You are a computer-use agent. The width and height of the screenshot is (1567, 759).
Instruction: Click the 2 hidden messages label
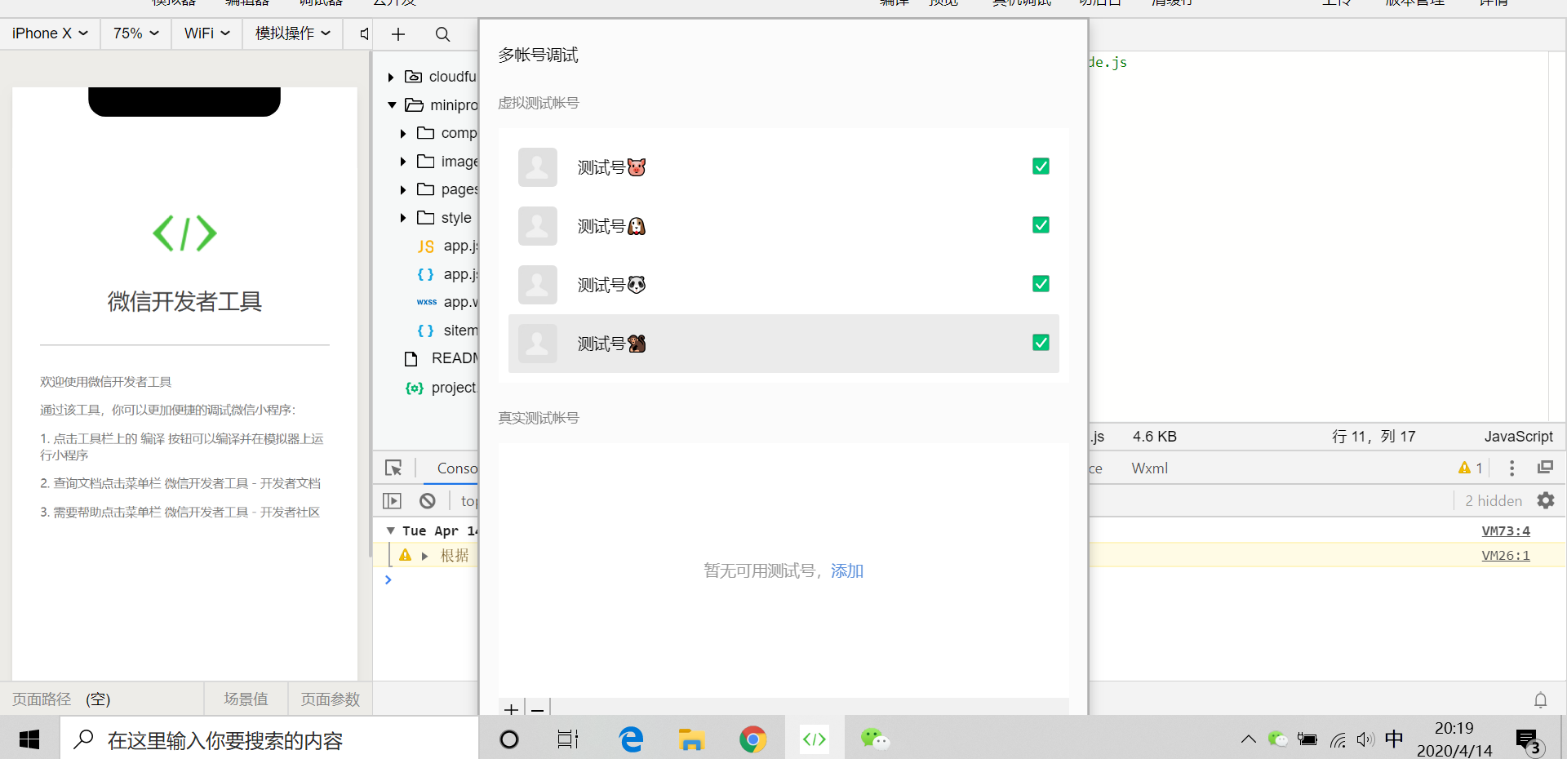pos(1494,500)
